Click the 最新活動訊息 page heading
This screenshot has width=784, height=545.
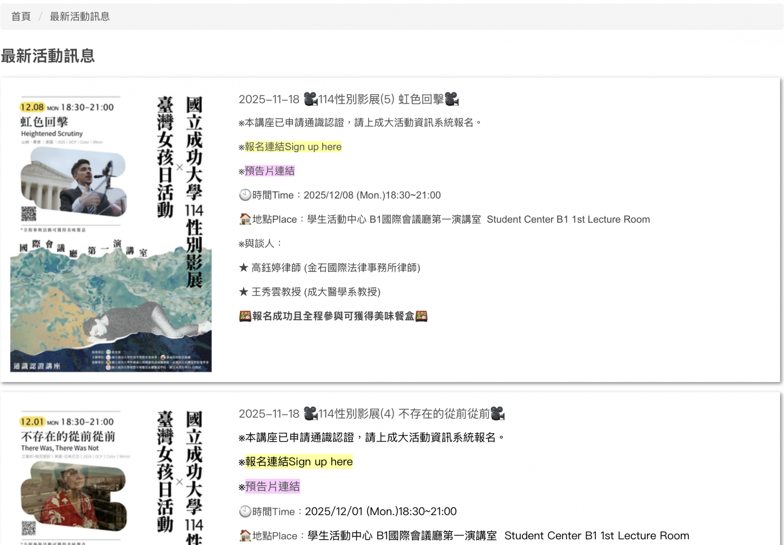coord(48,56)
